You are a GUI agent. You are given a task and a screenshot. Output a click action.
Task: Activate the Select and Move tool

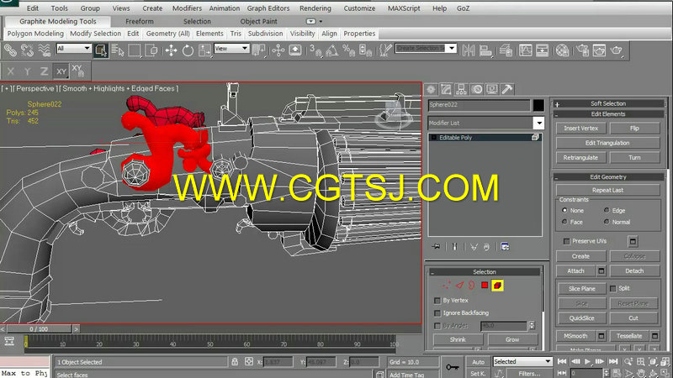[x=172, y=50]
